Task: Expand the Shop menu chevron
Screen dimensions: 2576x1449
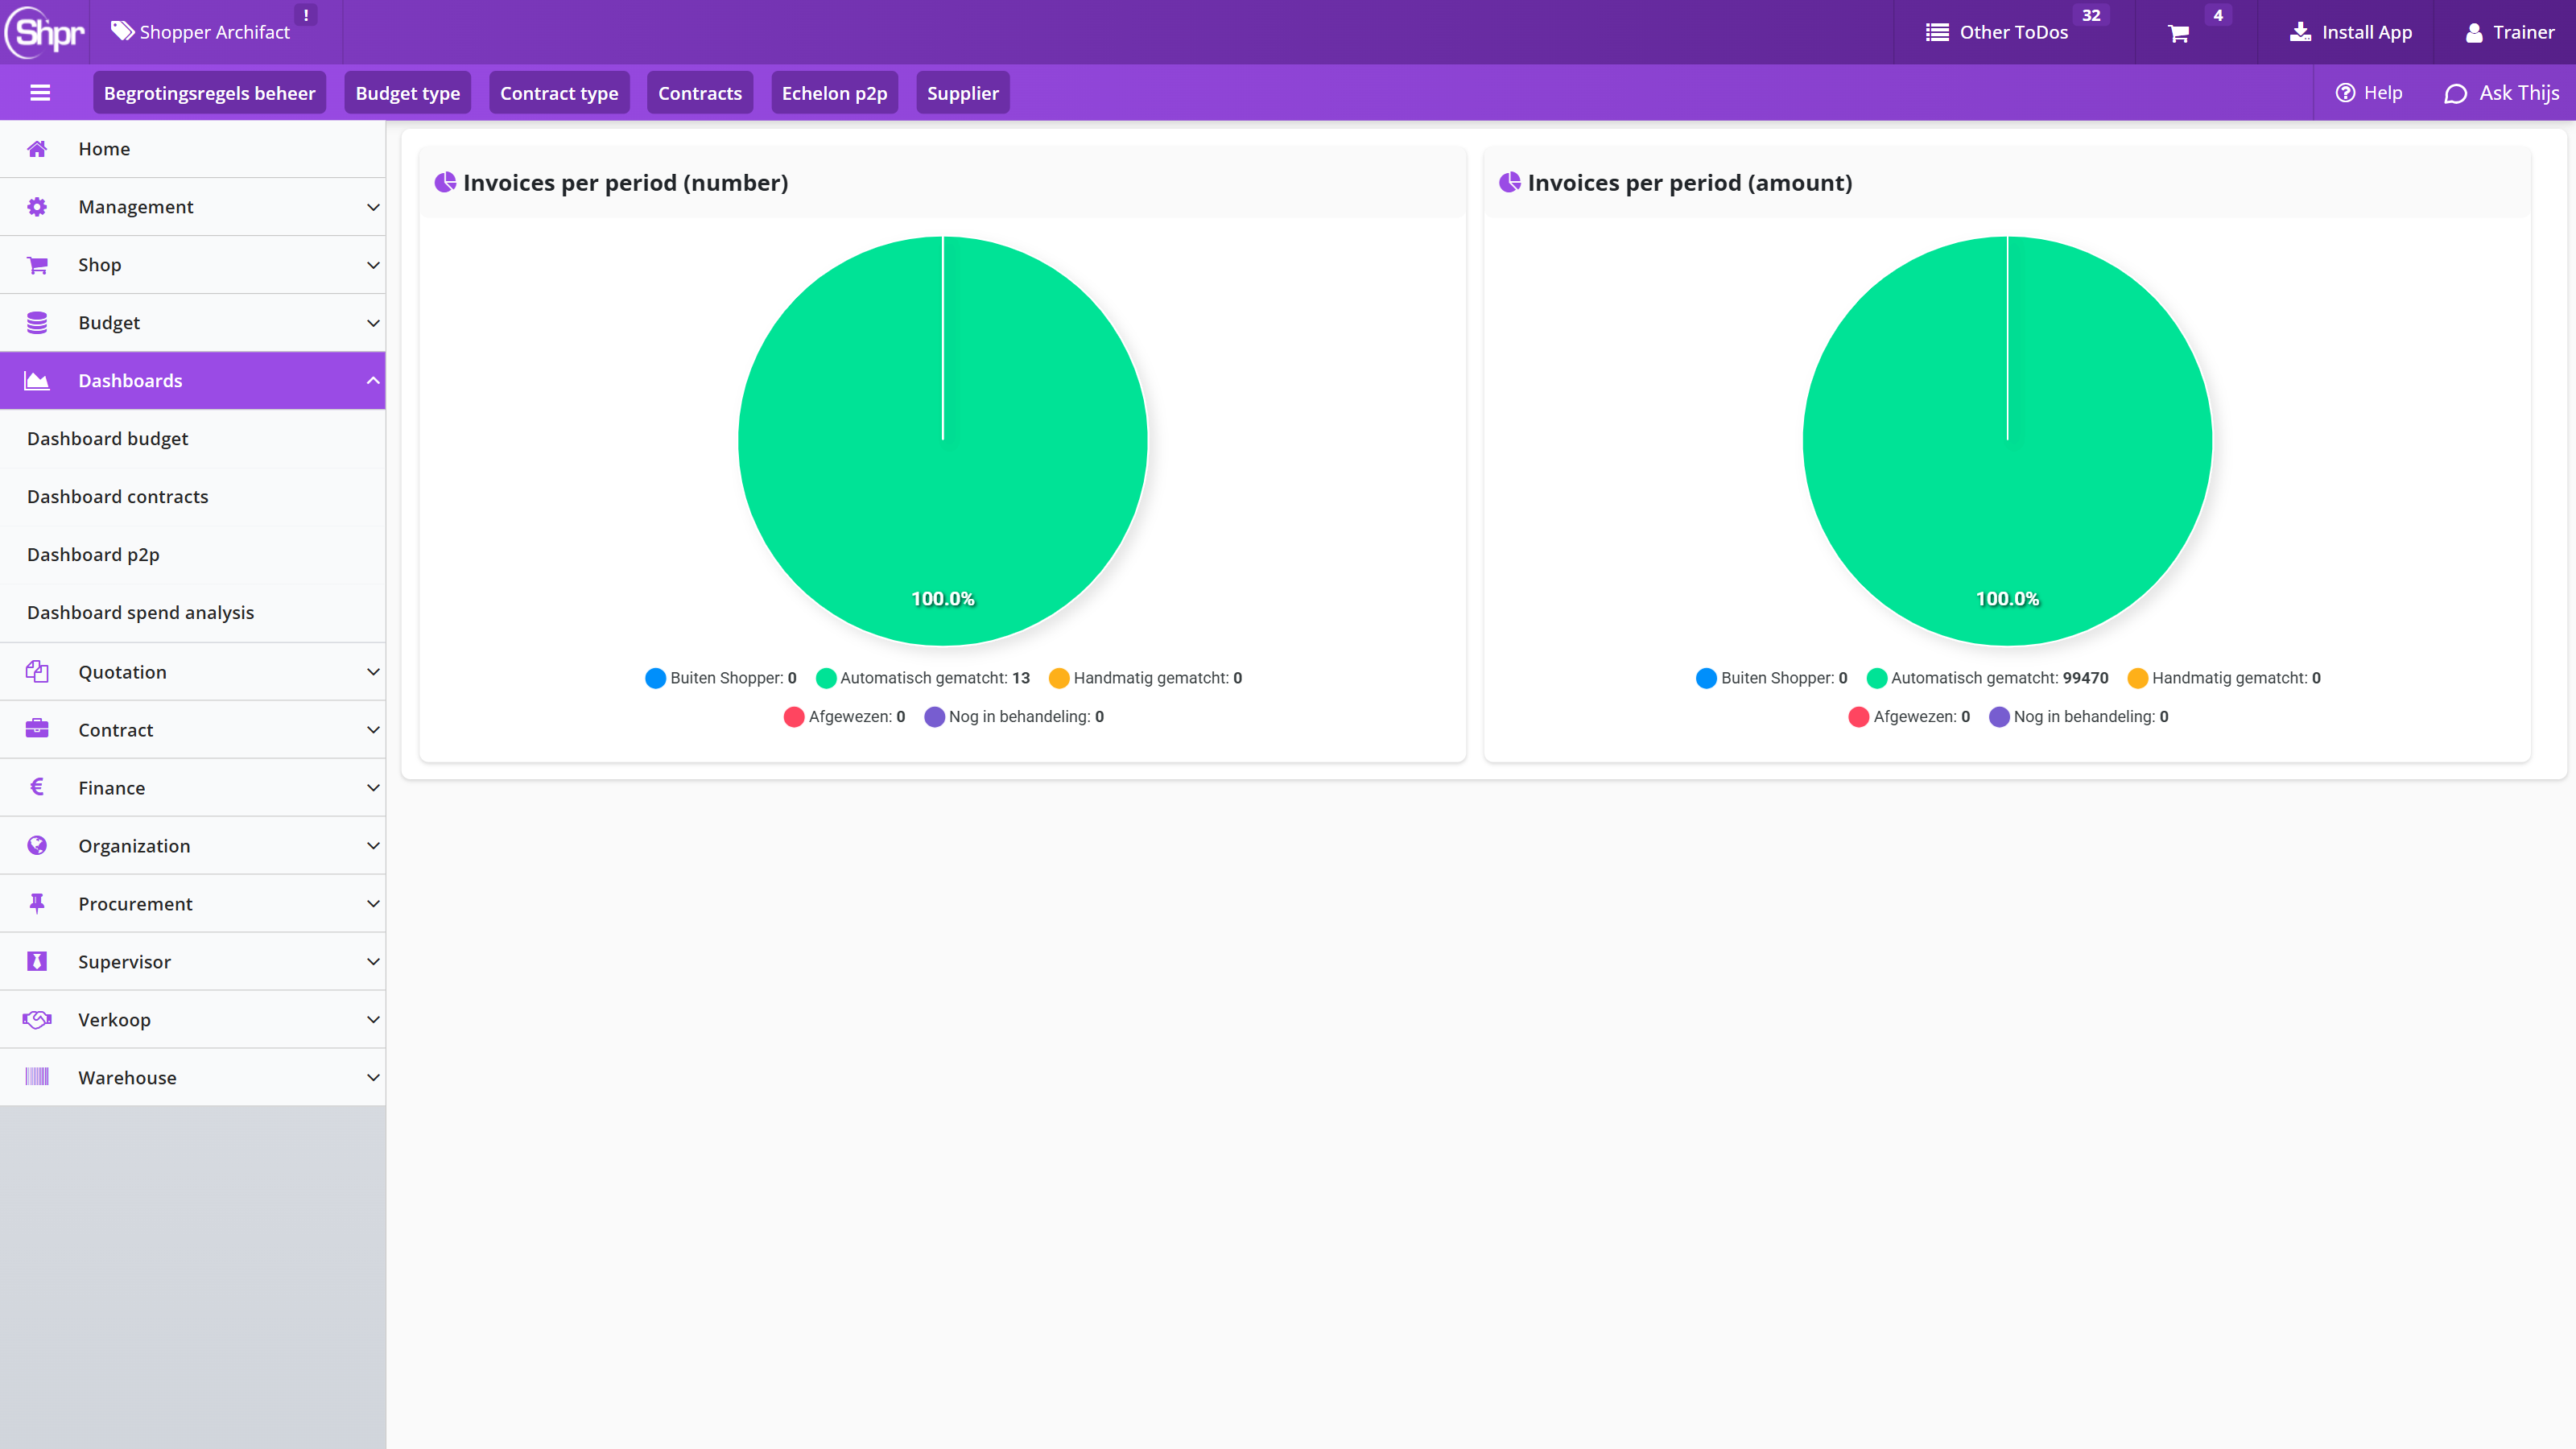Action: [373, 265]
